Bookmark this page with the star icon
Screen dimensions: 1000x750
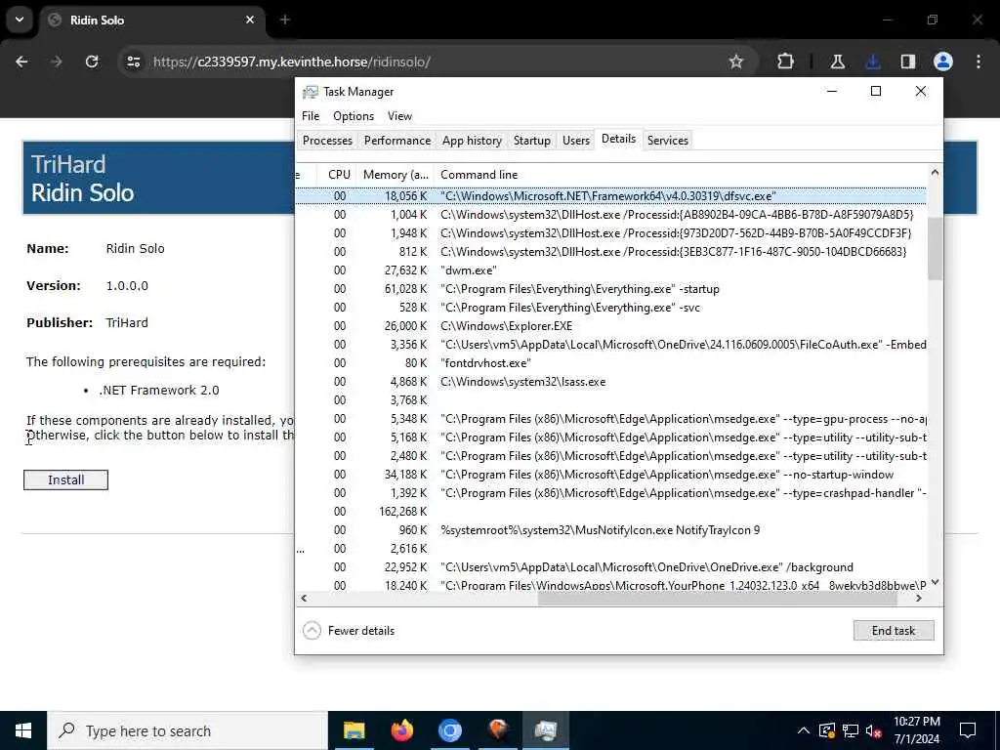[736, 62]
